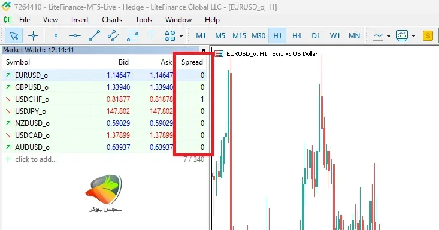
Task: Click the up arrow icon beside EURUSD_o
Action: [8, 75]
